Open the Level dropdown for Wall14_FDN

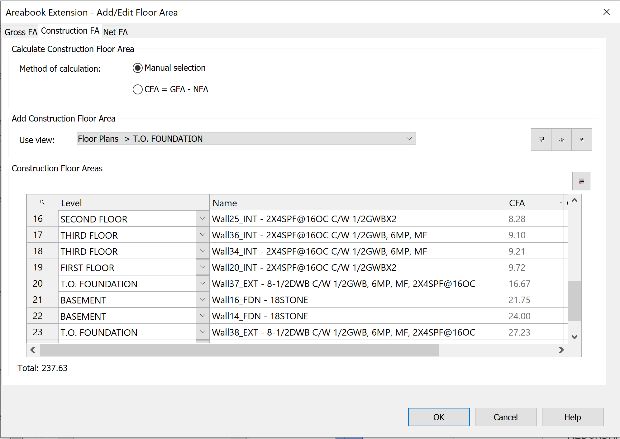(202, 316)
